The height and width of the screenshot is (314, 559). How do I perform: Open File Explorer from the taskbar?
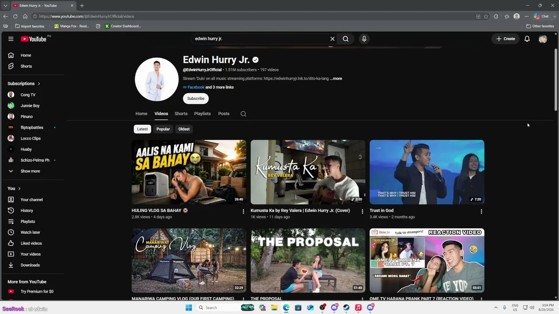coord(274,307)
